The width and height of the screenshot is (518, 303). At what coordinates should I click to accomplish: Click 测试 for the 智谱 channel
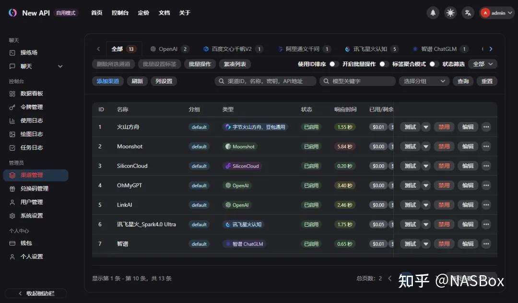click(x=410, y=244)
